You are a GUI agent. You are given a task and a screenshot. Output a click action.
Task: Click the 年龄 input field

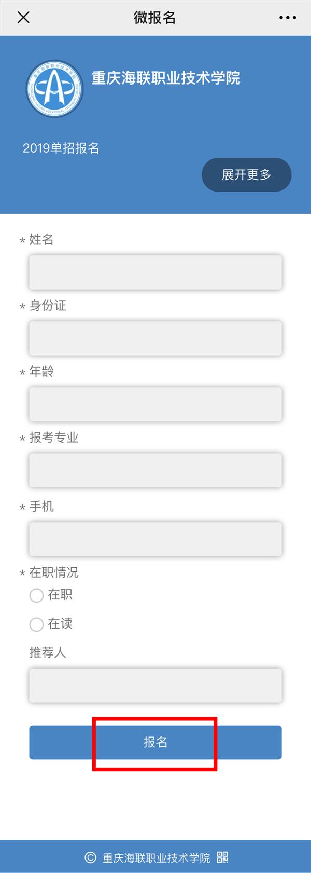tap(155, 404)
